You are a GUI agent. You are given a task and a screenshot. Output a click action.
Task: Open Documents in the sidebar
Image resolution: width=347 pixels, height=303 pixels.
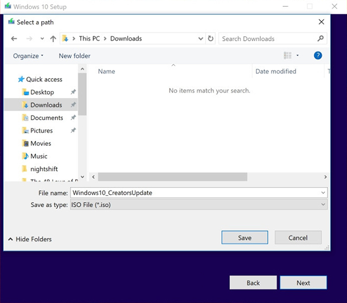point(42,118)
